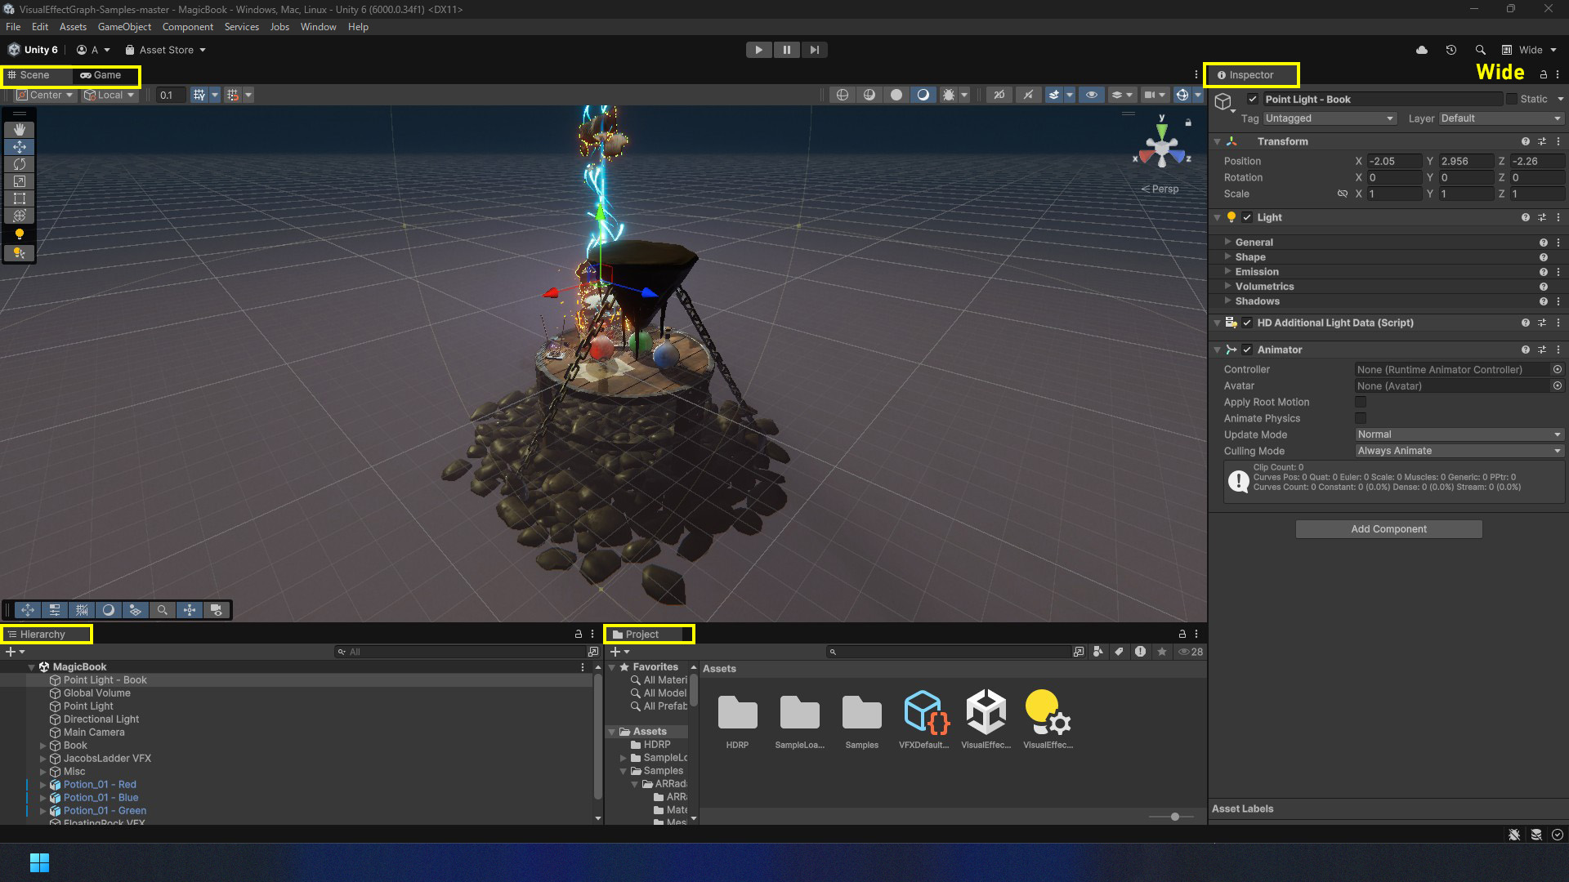Toggle HD Additional Light Data checkbox
The width and height of the screenshot is (1569, 882).
pyautogui.click(x=1247, y=323)
